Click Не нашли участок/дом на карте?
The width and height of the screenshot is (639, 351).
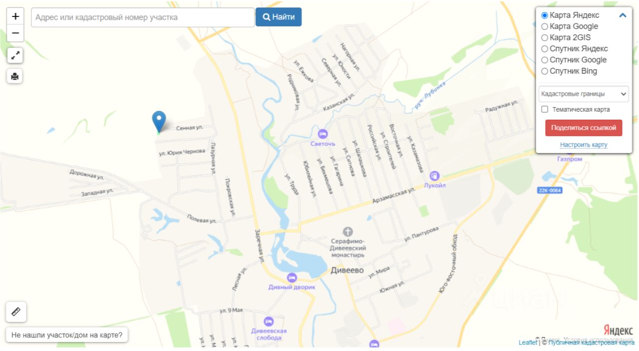[67, 335]
